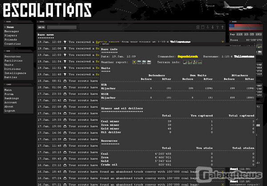Screen dimensions: 267x186
Task: Open Account settings
Action: tap(11, 102)
